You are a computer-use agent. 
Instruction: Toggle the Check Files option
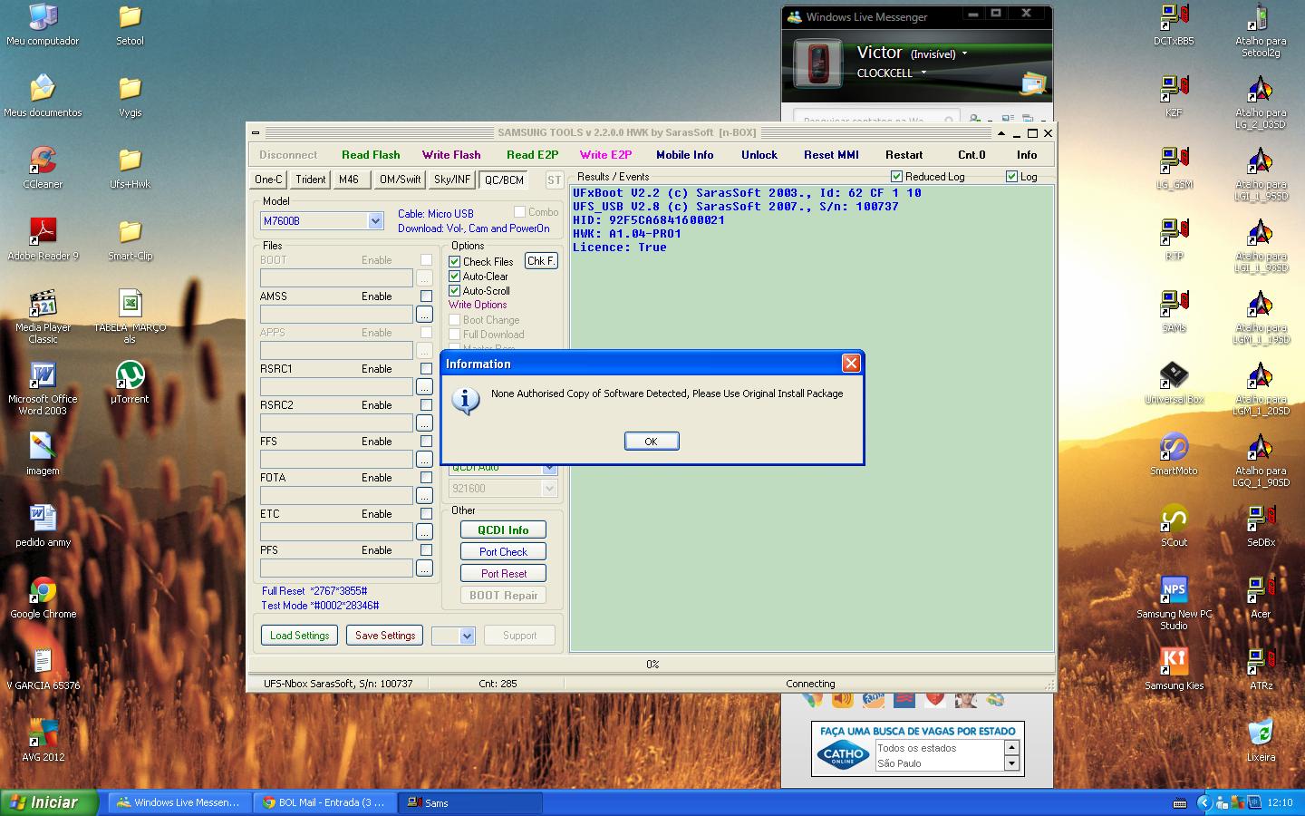click(455, 262)
